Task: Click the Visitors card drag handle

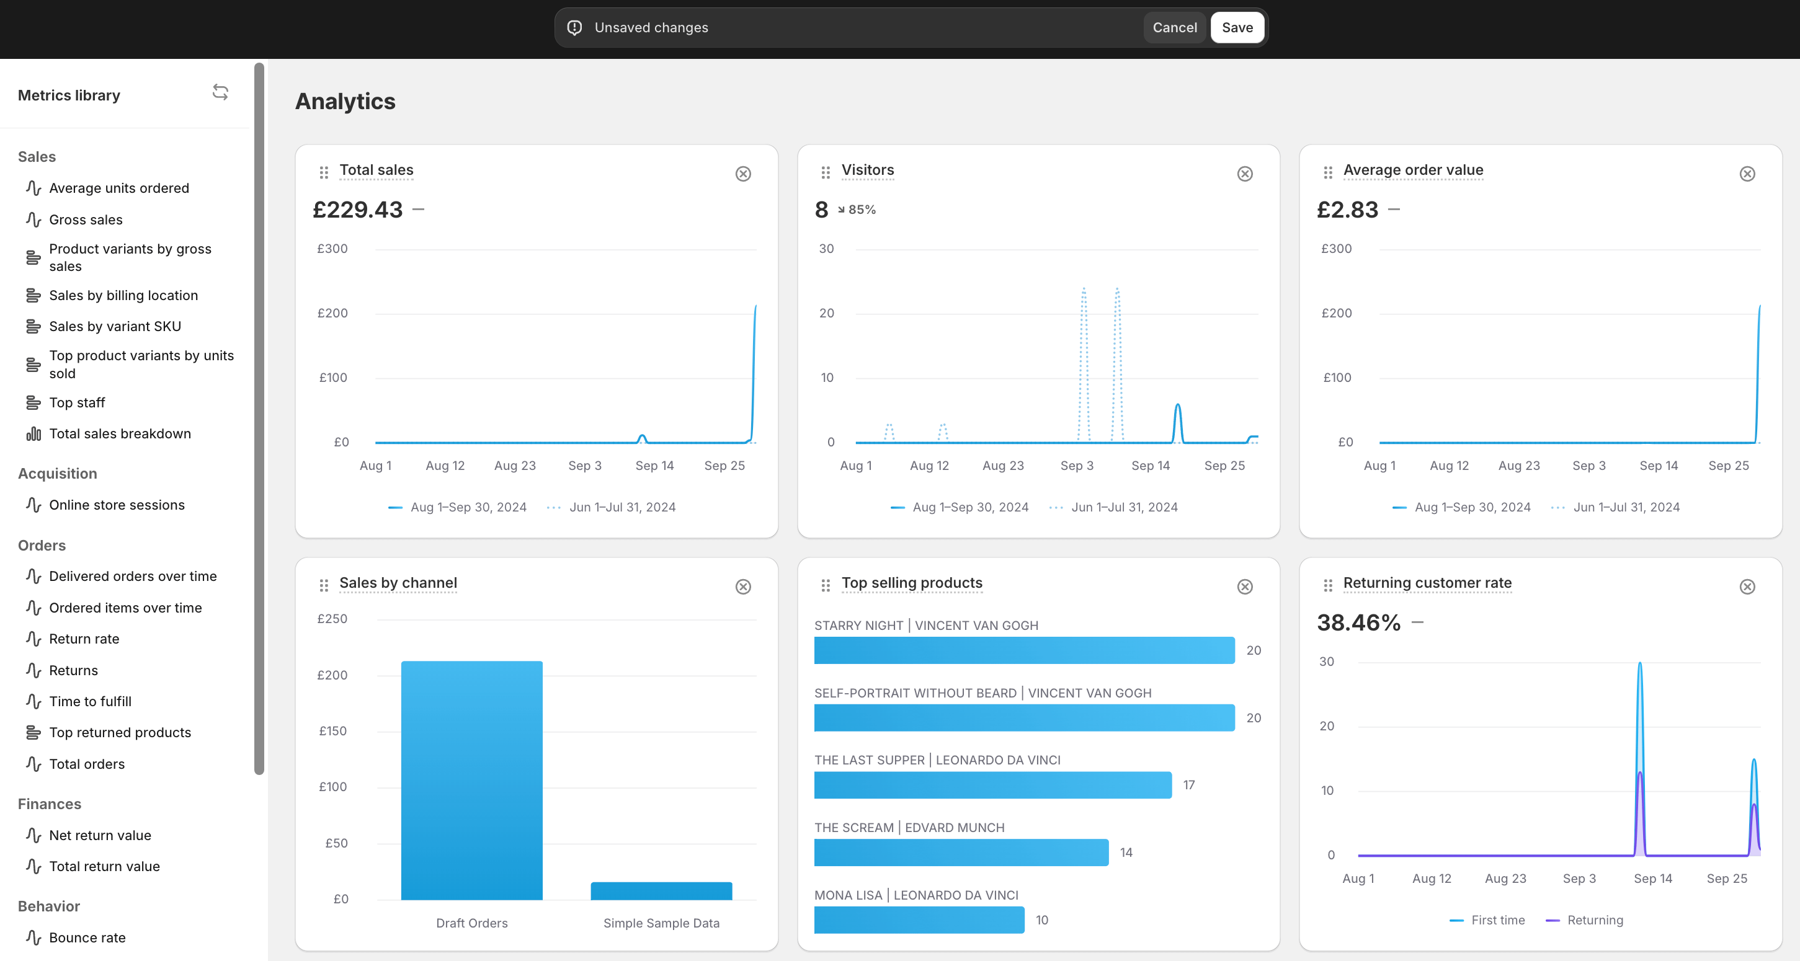Action: pyautogui.click(x=825, y=172)
